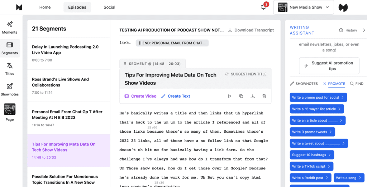Click Write a "5 ways" list article
Viewport: 367px width, 187px height.
point(317,109)
